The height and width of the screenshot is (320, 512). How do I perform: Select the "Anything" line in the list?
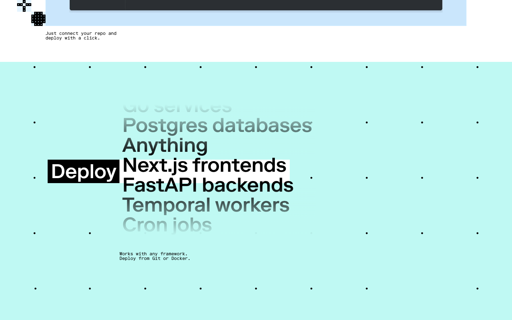pos(165,145)
